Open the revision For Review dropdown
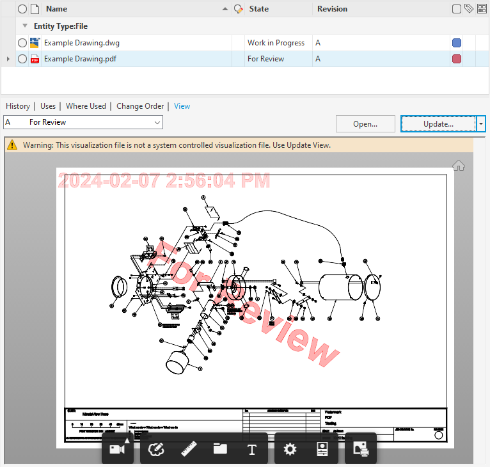Image resolution: width=490 pixels, height=467 pixels. pyautogui.click(x=157, y=123)
